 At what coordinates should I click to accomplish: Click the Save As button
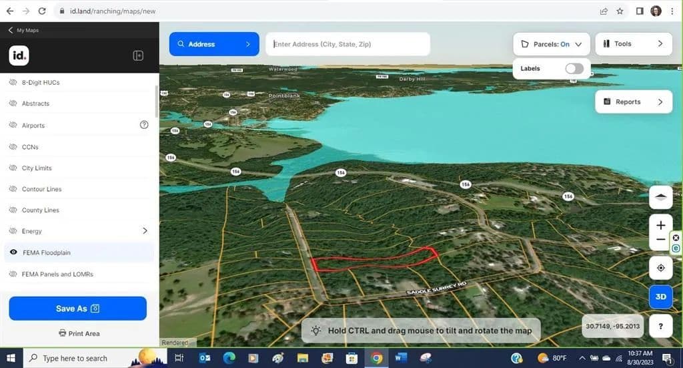click(x=77, y=309)
